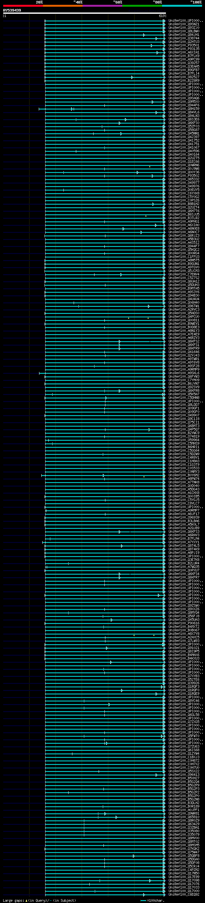Click the white query sequence bar
The height and width of the screenshot is (903, 205).
pyautogui.click(x=84, y=13)
